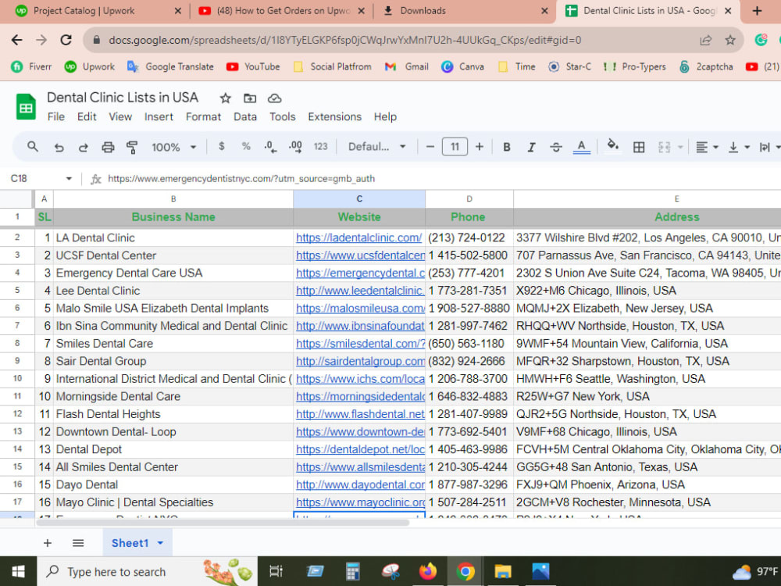The width and height of the screenshot is (781, 586).
Task: Increase decimal places button
Action: pyautogui.click(x=295, y=147)
